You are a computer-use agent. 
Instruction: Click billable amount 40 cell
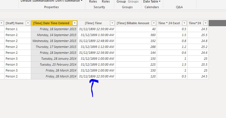tap(136, 29)
